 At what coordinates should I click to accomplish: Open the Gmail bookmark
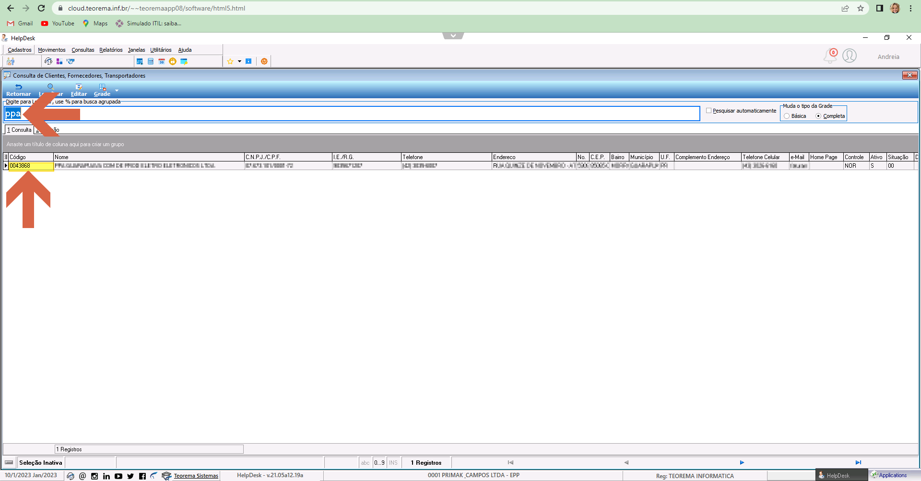coord(20,23)
